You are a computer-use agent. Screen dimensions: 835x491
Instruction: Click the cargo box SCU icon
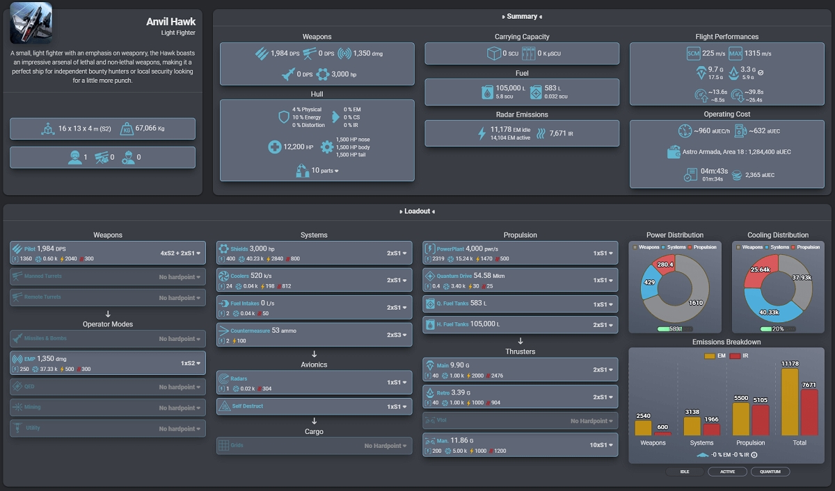pyautogui.click(x=494, y=53)
